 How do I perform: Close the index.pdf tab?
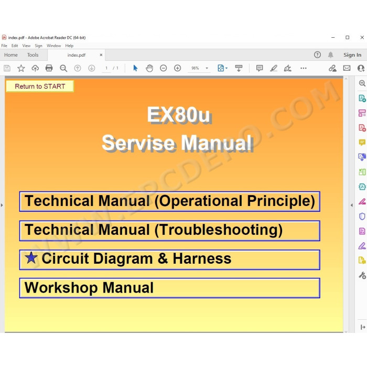[x=101, y=55]
